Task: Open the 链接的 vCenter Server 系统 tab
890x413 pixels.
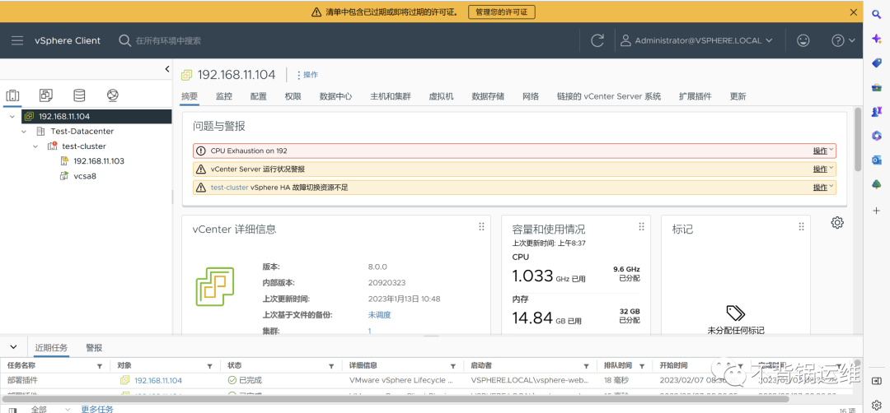Action: [x=609, y=96]
